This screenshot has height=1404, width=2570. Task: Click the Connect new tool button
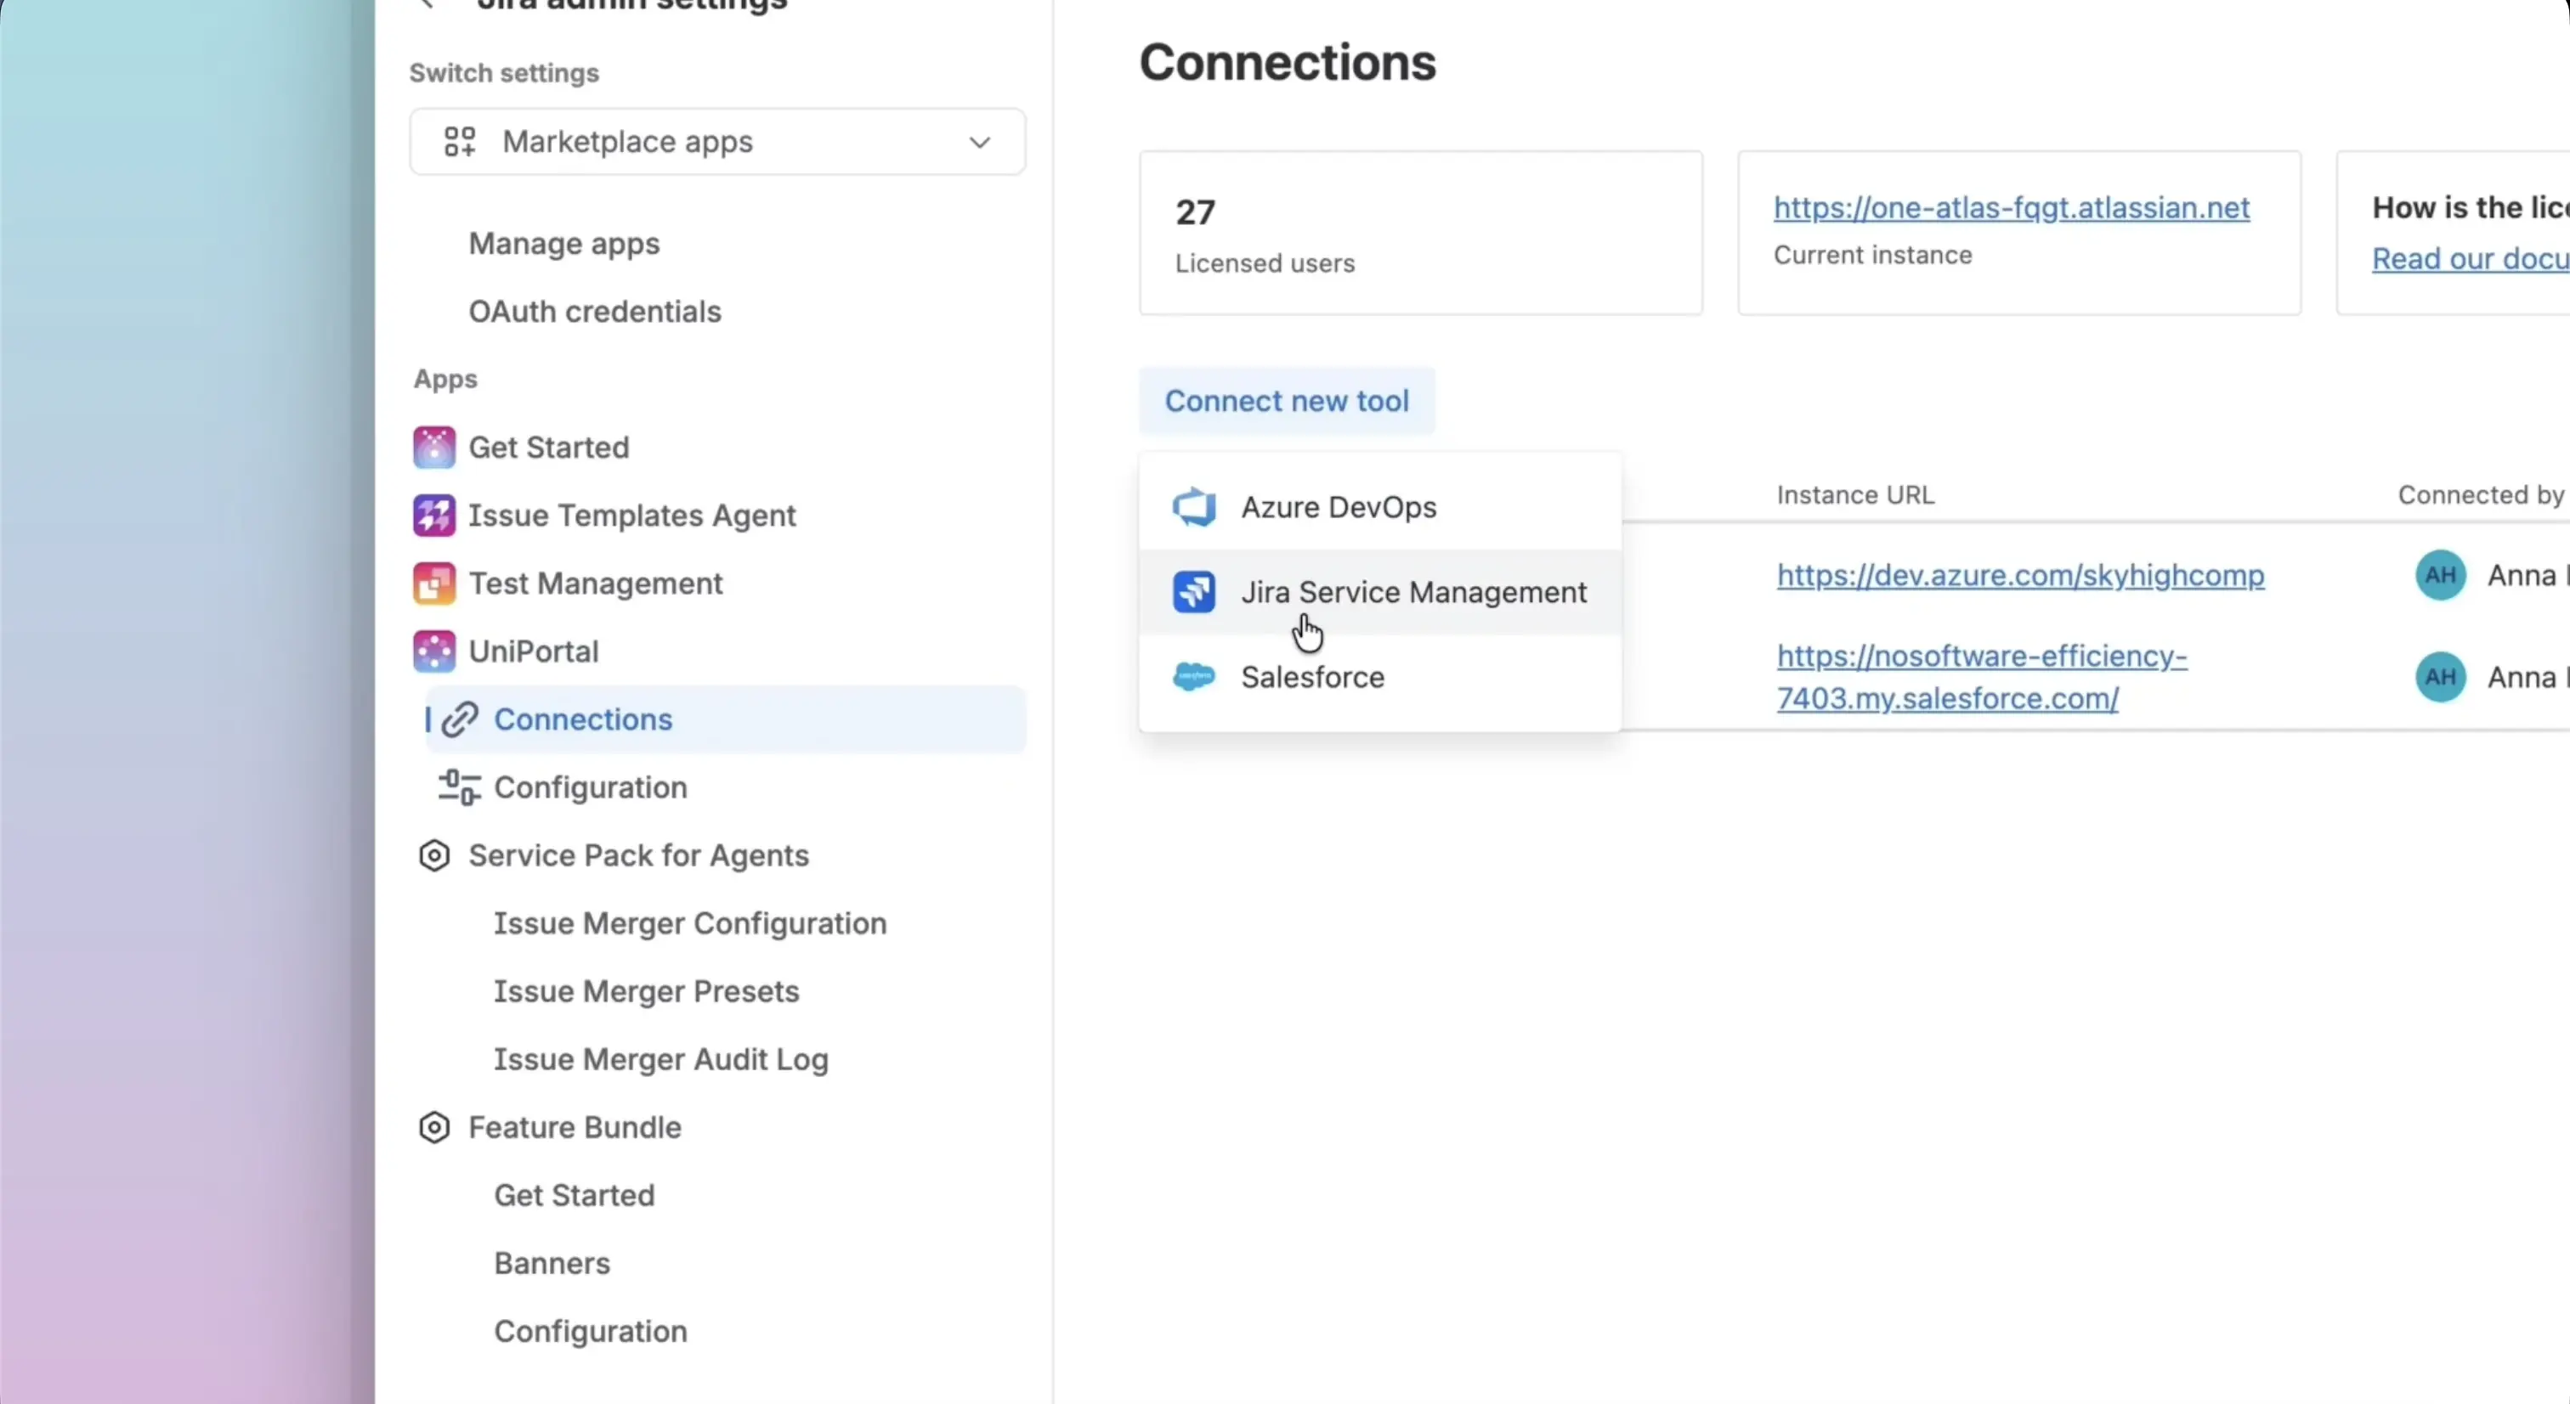click(1287, 401)
